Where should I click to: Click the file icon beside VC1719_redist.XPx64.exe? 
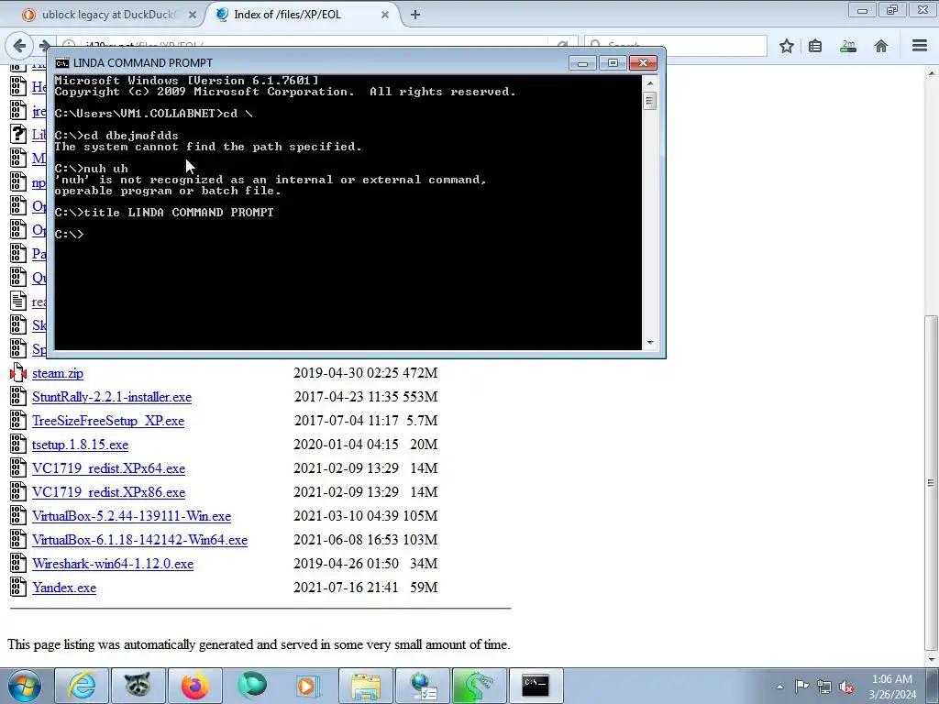coord(18,468)
